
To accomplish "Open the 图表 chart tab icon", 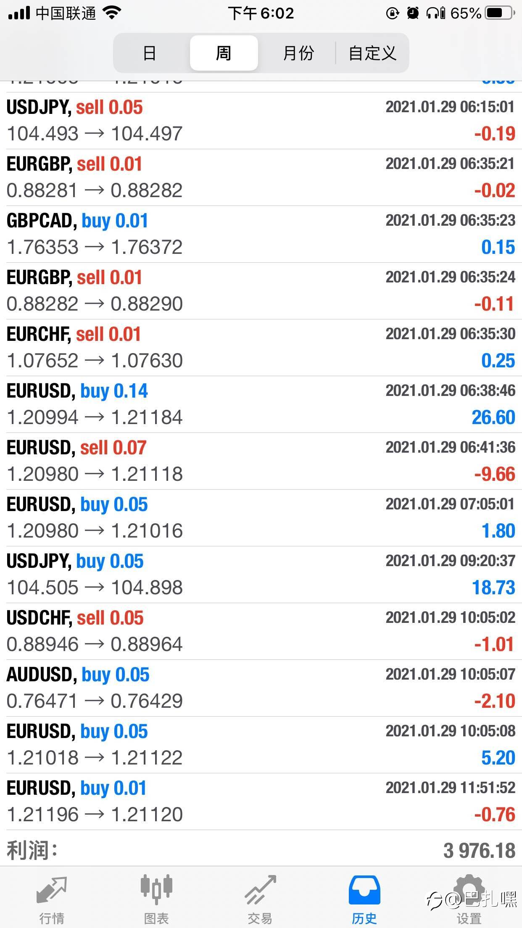I will coord(156,889).
